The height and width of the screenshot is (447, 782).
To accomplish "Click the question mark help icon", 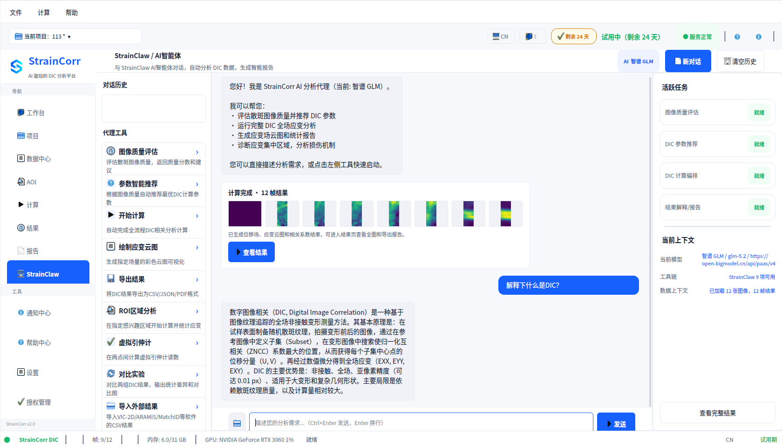I will click(x=737, y=37).
